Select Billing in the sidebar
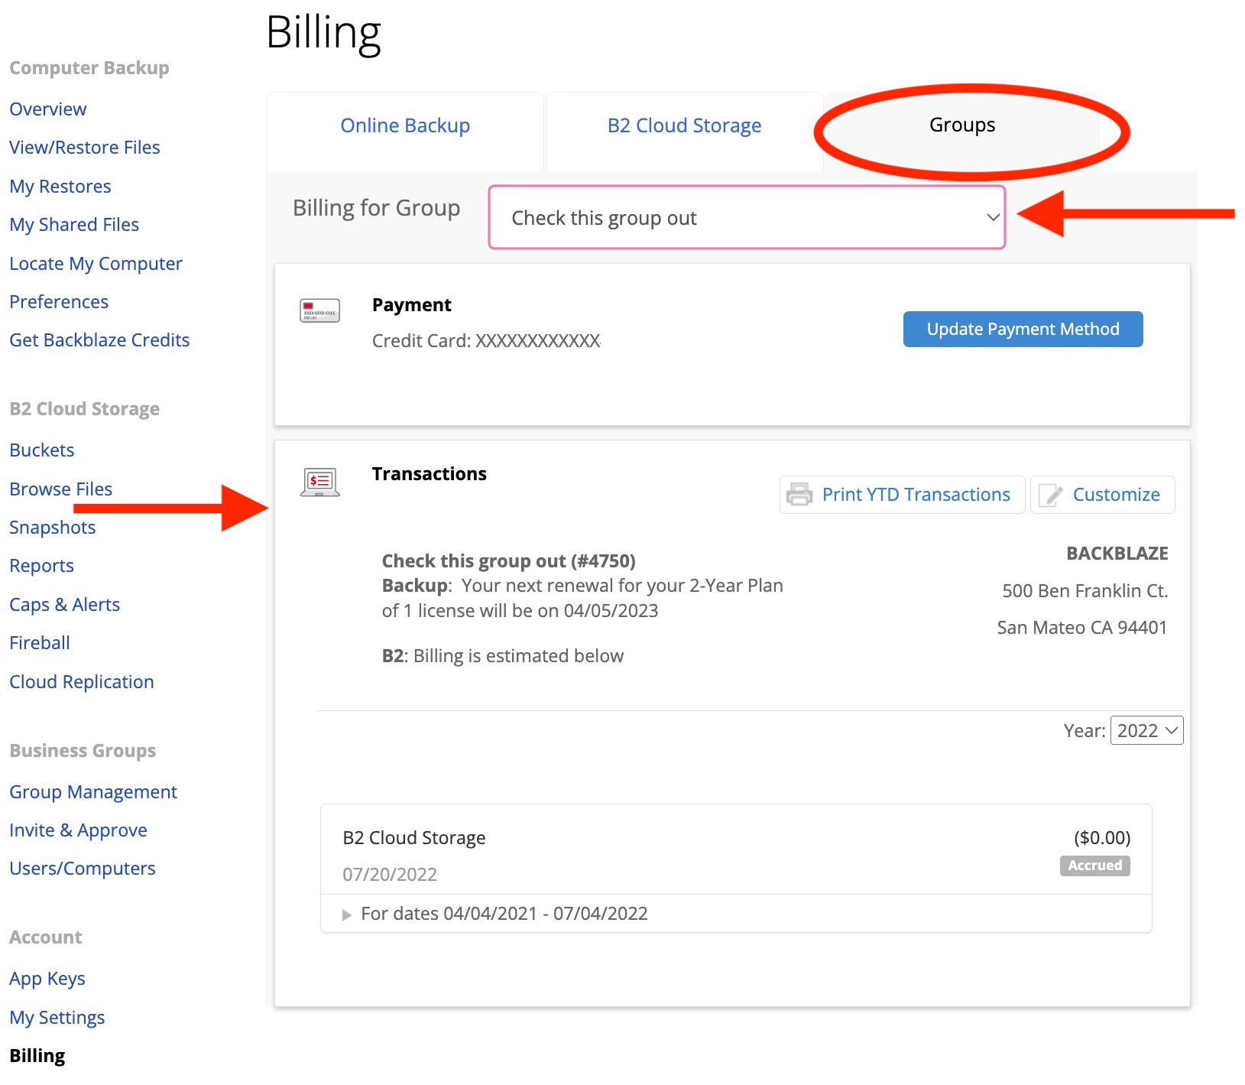This screenshot has height=1085, width=1245. click(x=37, y=1056)
